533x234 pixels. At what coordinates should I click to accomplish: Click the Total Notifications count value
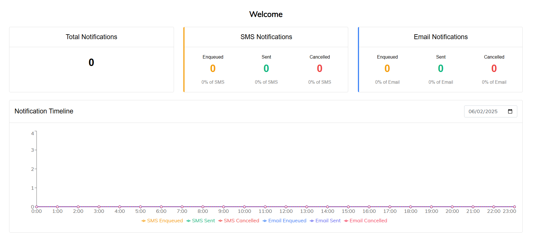[91, 62]
